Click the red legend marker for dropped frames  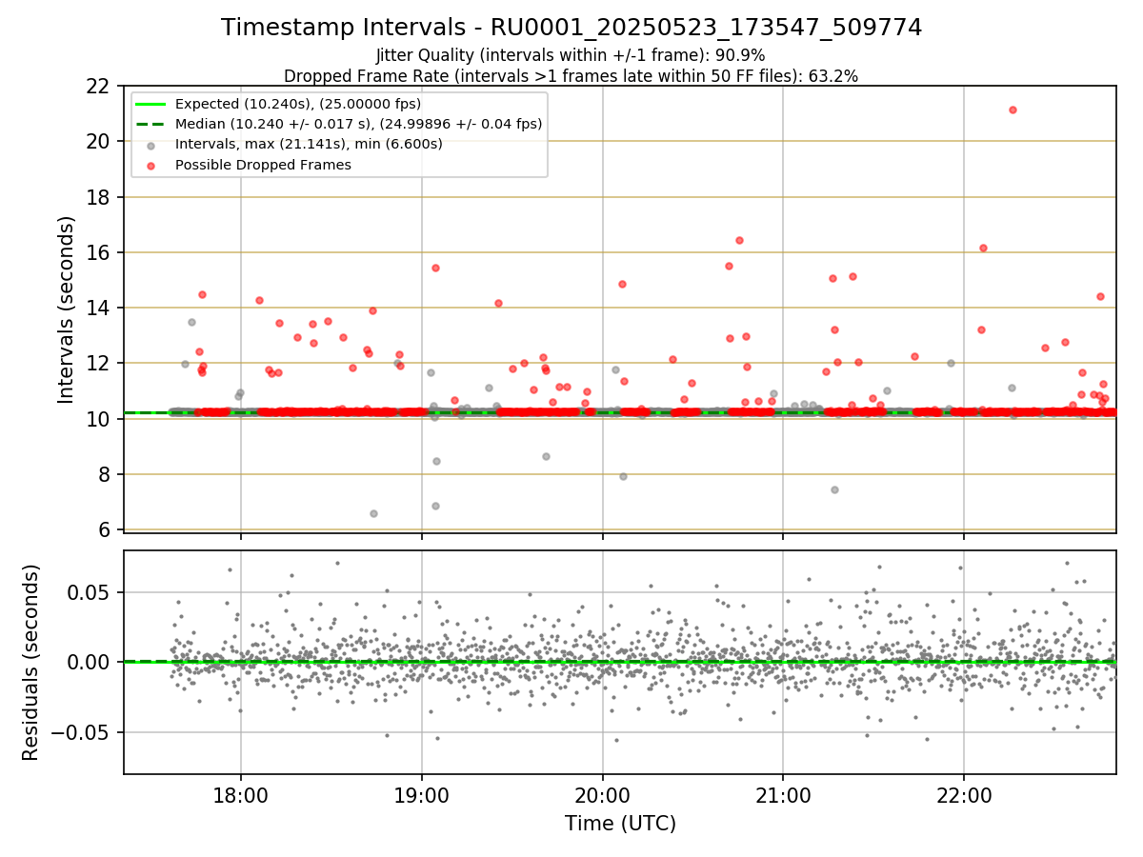click(x=151, y=165)
